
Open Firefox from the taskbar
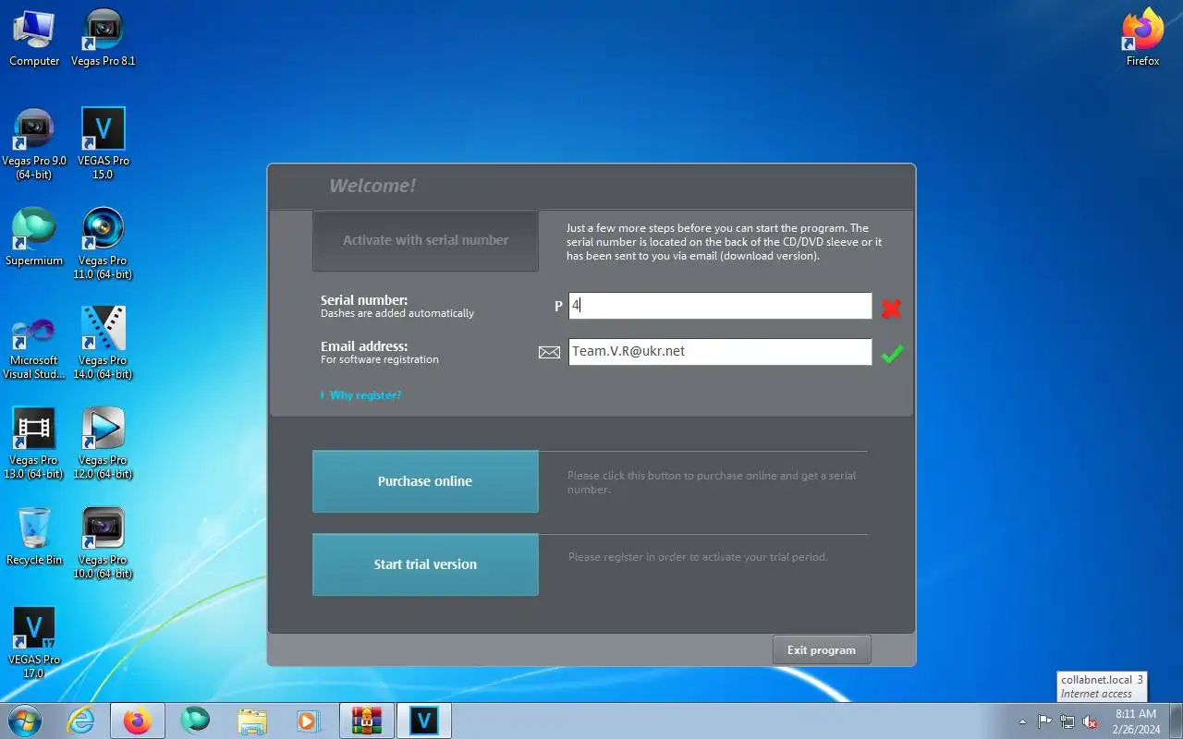[138, 721]
